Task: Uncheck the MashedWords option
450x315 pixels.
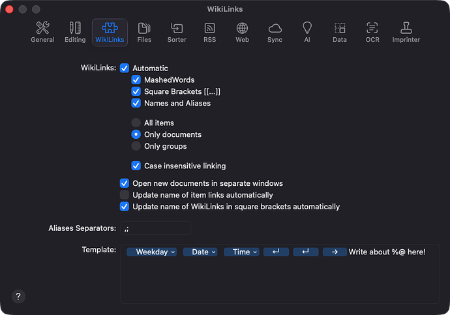Action: [136, 80]
